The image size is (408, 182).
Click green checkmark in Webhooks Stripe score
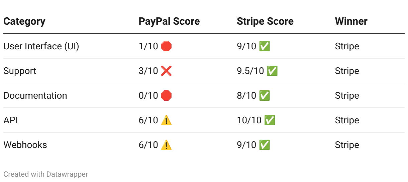click(265, 145)
